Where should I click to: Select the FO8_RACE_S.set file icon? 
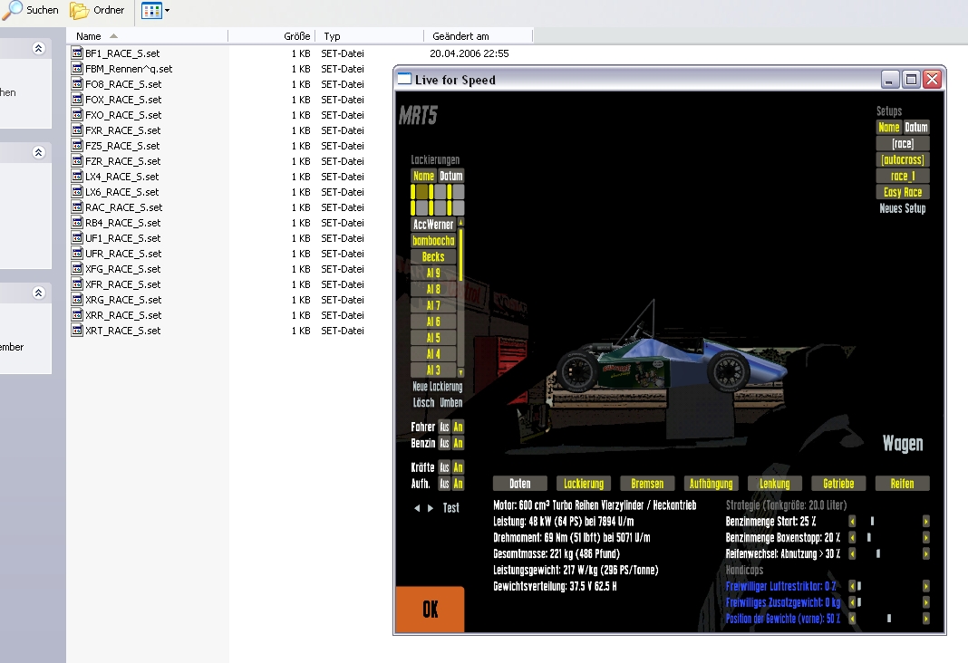tap(77, 84)
